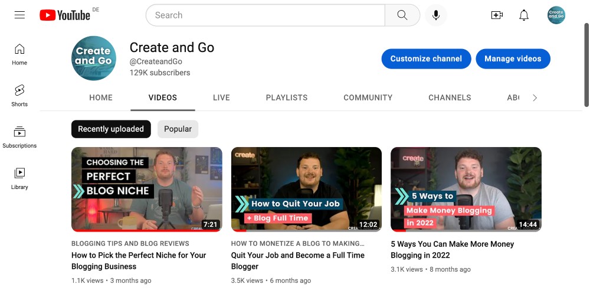Open 5 Ways to Make Money thumbnail
Viewport: 590px width, 303px height.
(x=466, y=189)
